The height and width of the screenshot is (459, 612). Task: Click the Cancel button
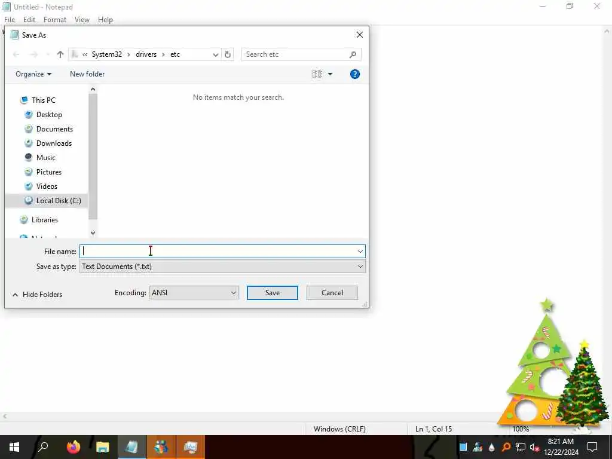click(332, 293)
